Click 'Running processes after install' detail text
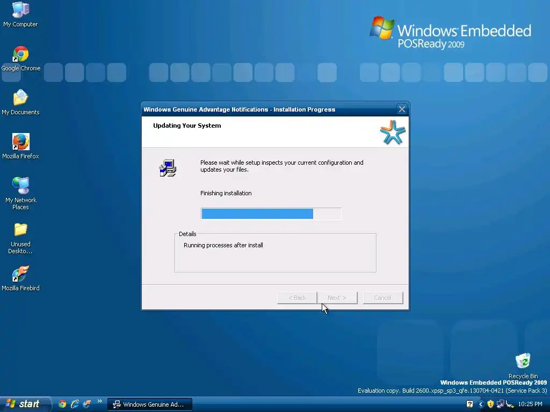This screenshot has height=412, width=550. point(223,245)
